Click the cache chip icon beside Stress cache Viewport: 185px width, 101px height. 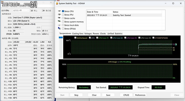pos(59,18)
